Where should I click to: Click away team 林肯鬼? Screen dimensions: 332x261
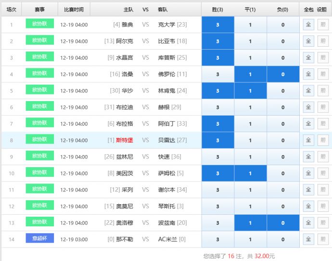coord(166,91)
